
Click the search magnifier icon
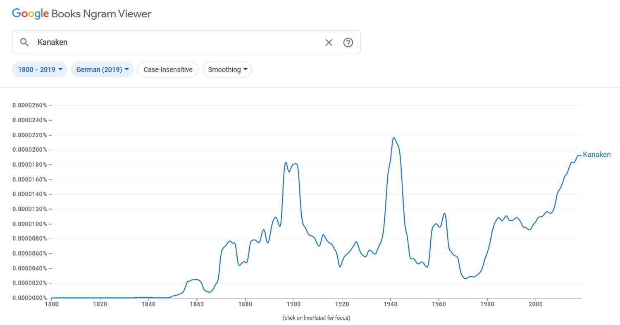pyautogui.click(x=24, y=42)
